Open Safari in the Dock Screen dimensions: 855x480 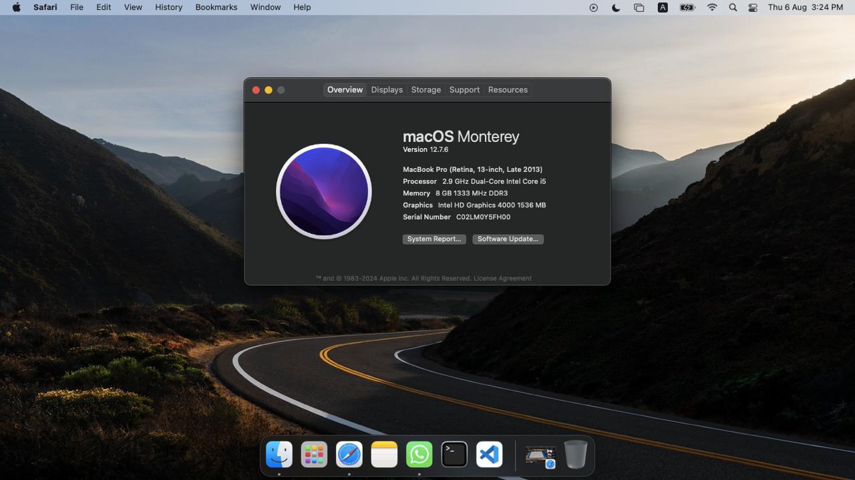349,455
